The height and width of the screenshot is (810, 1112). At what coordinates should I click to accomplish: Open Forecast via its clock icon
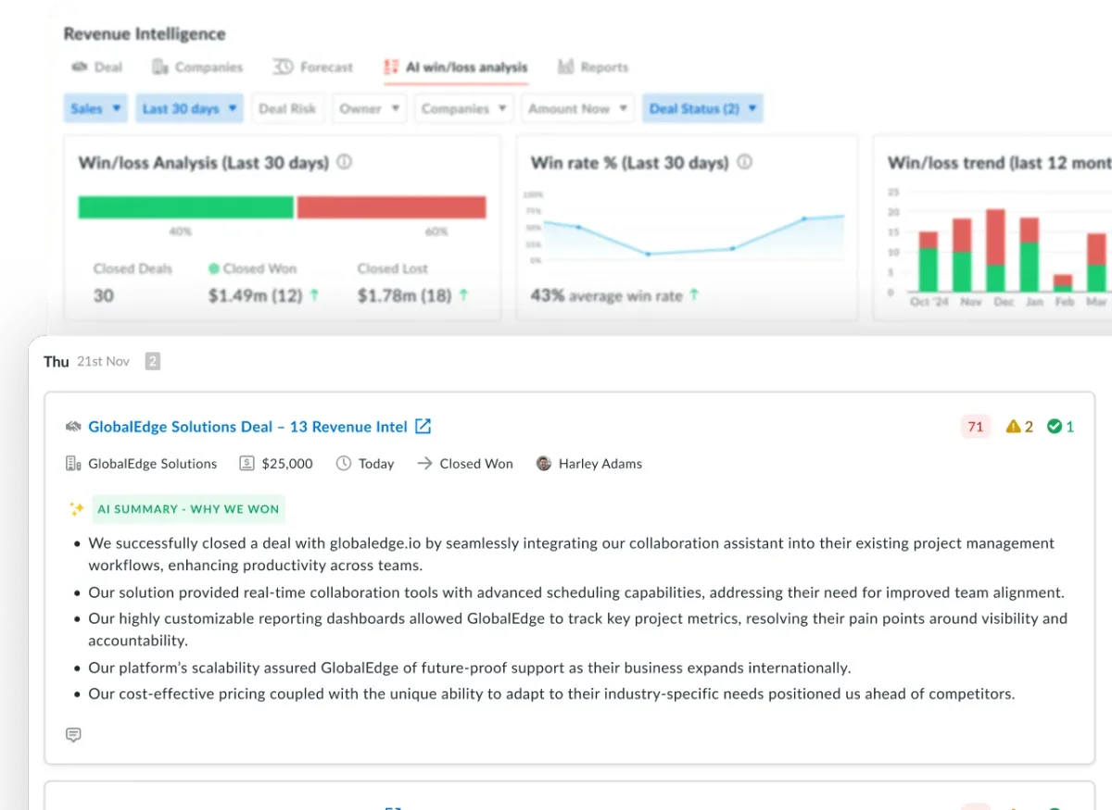(284, 67)
